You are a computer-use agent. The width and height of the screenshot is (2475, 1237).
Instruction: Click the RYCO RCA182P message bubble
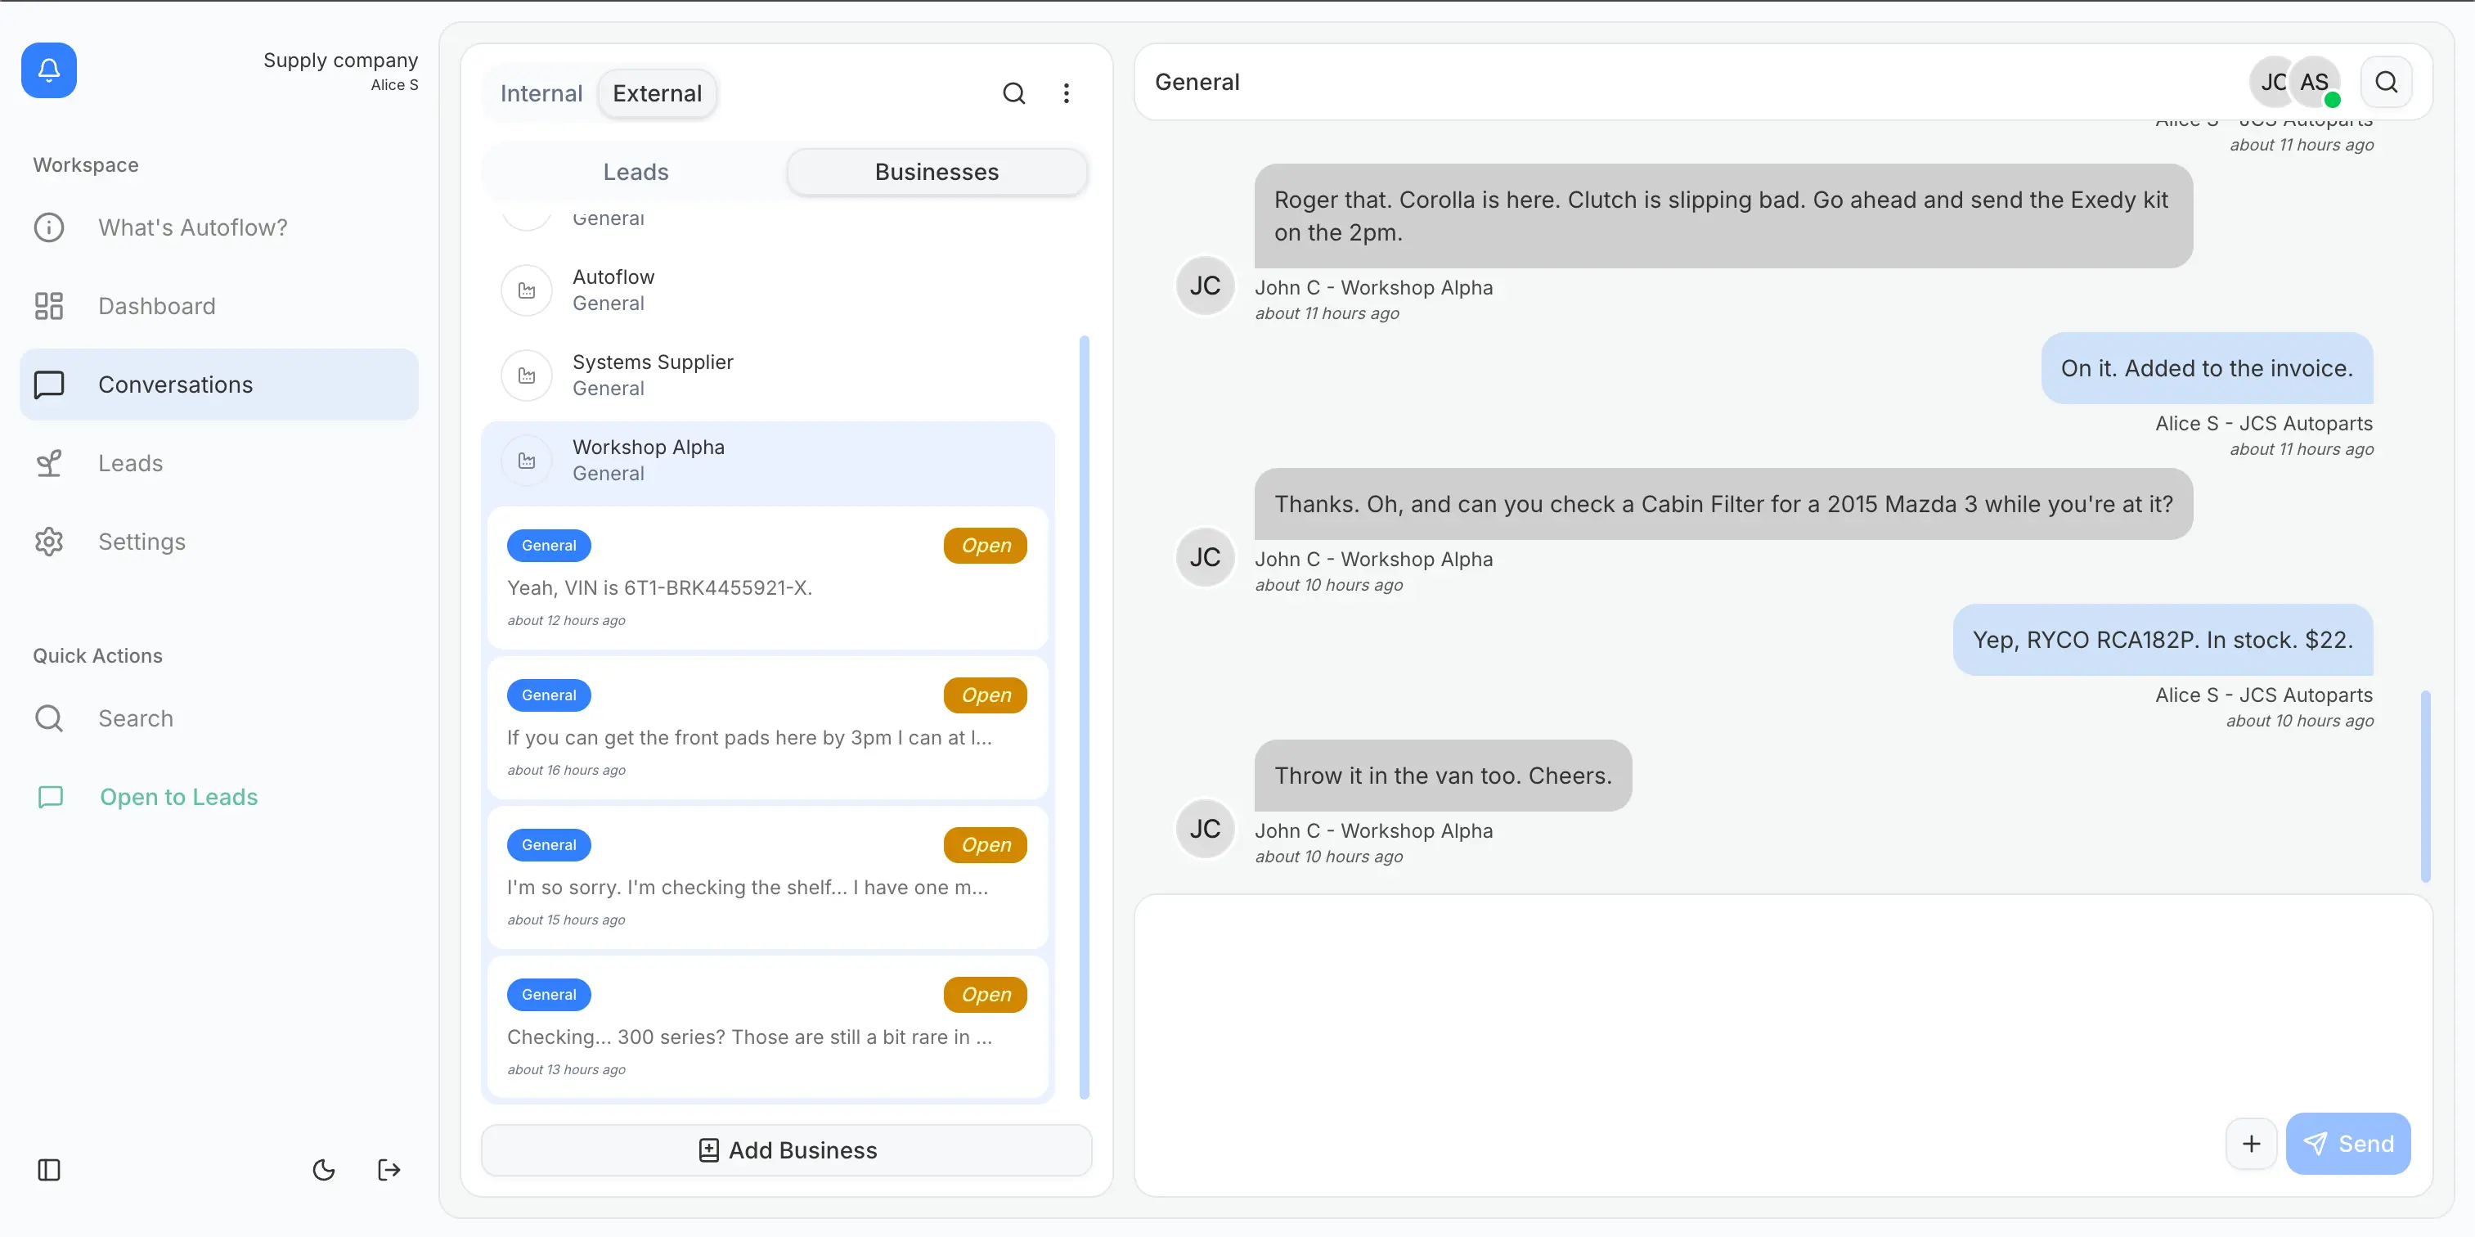coord(2163,640)
